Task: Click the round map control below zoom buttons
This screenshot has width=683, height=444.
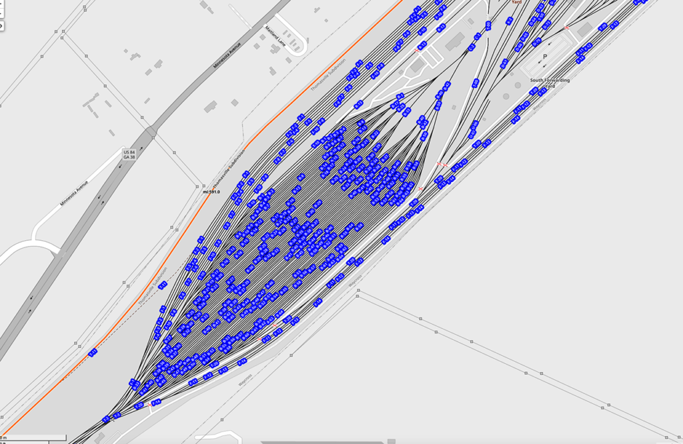Action: click(x=1, y=26)
